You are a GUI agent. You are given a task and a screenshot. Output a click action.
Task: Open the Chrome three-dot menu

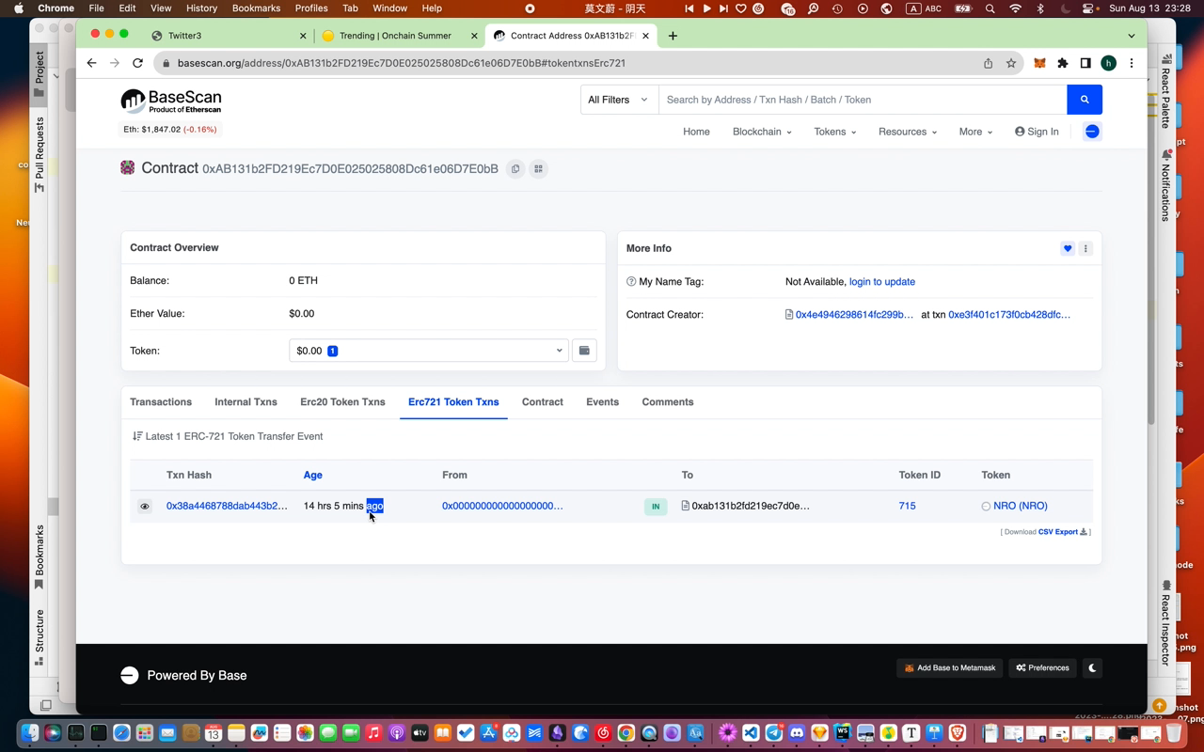1132,63
